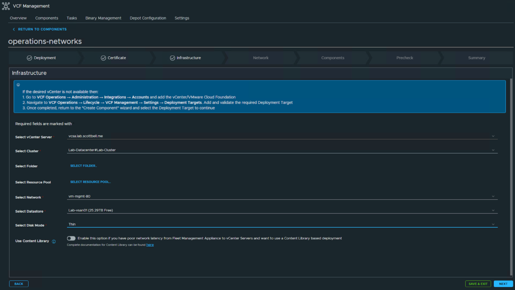Open the Depot Configuration tab
515x290 pixels.
148,18
